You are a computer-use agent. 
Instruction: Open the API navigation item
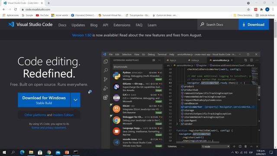coord(106,25)
